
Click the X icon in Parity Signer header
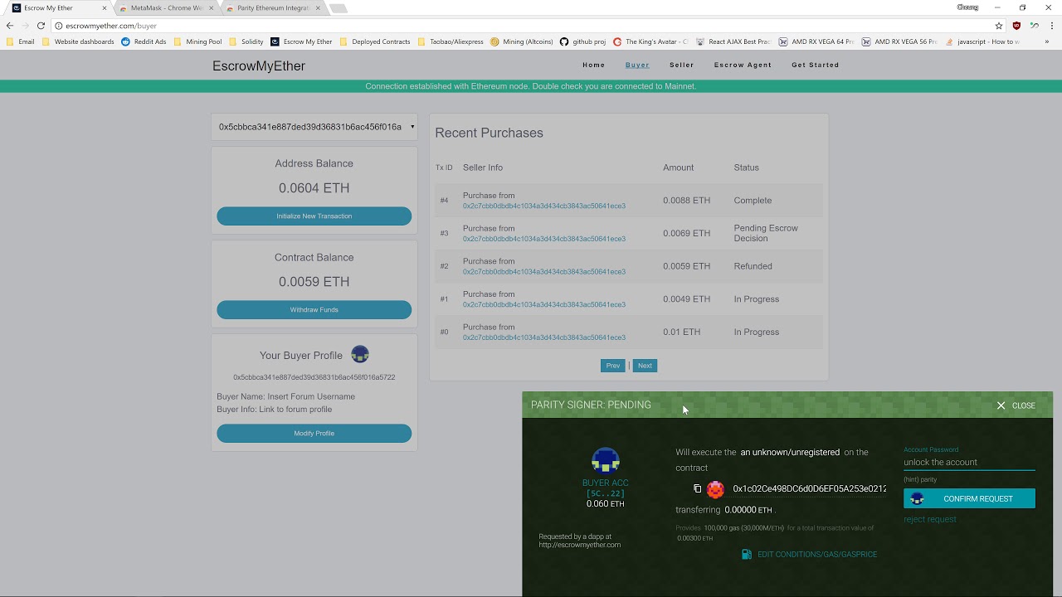tap(1001, 405)
